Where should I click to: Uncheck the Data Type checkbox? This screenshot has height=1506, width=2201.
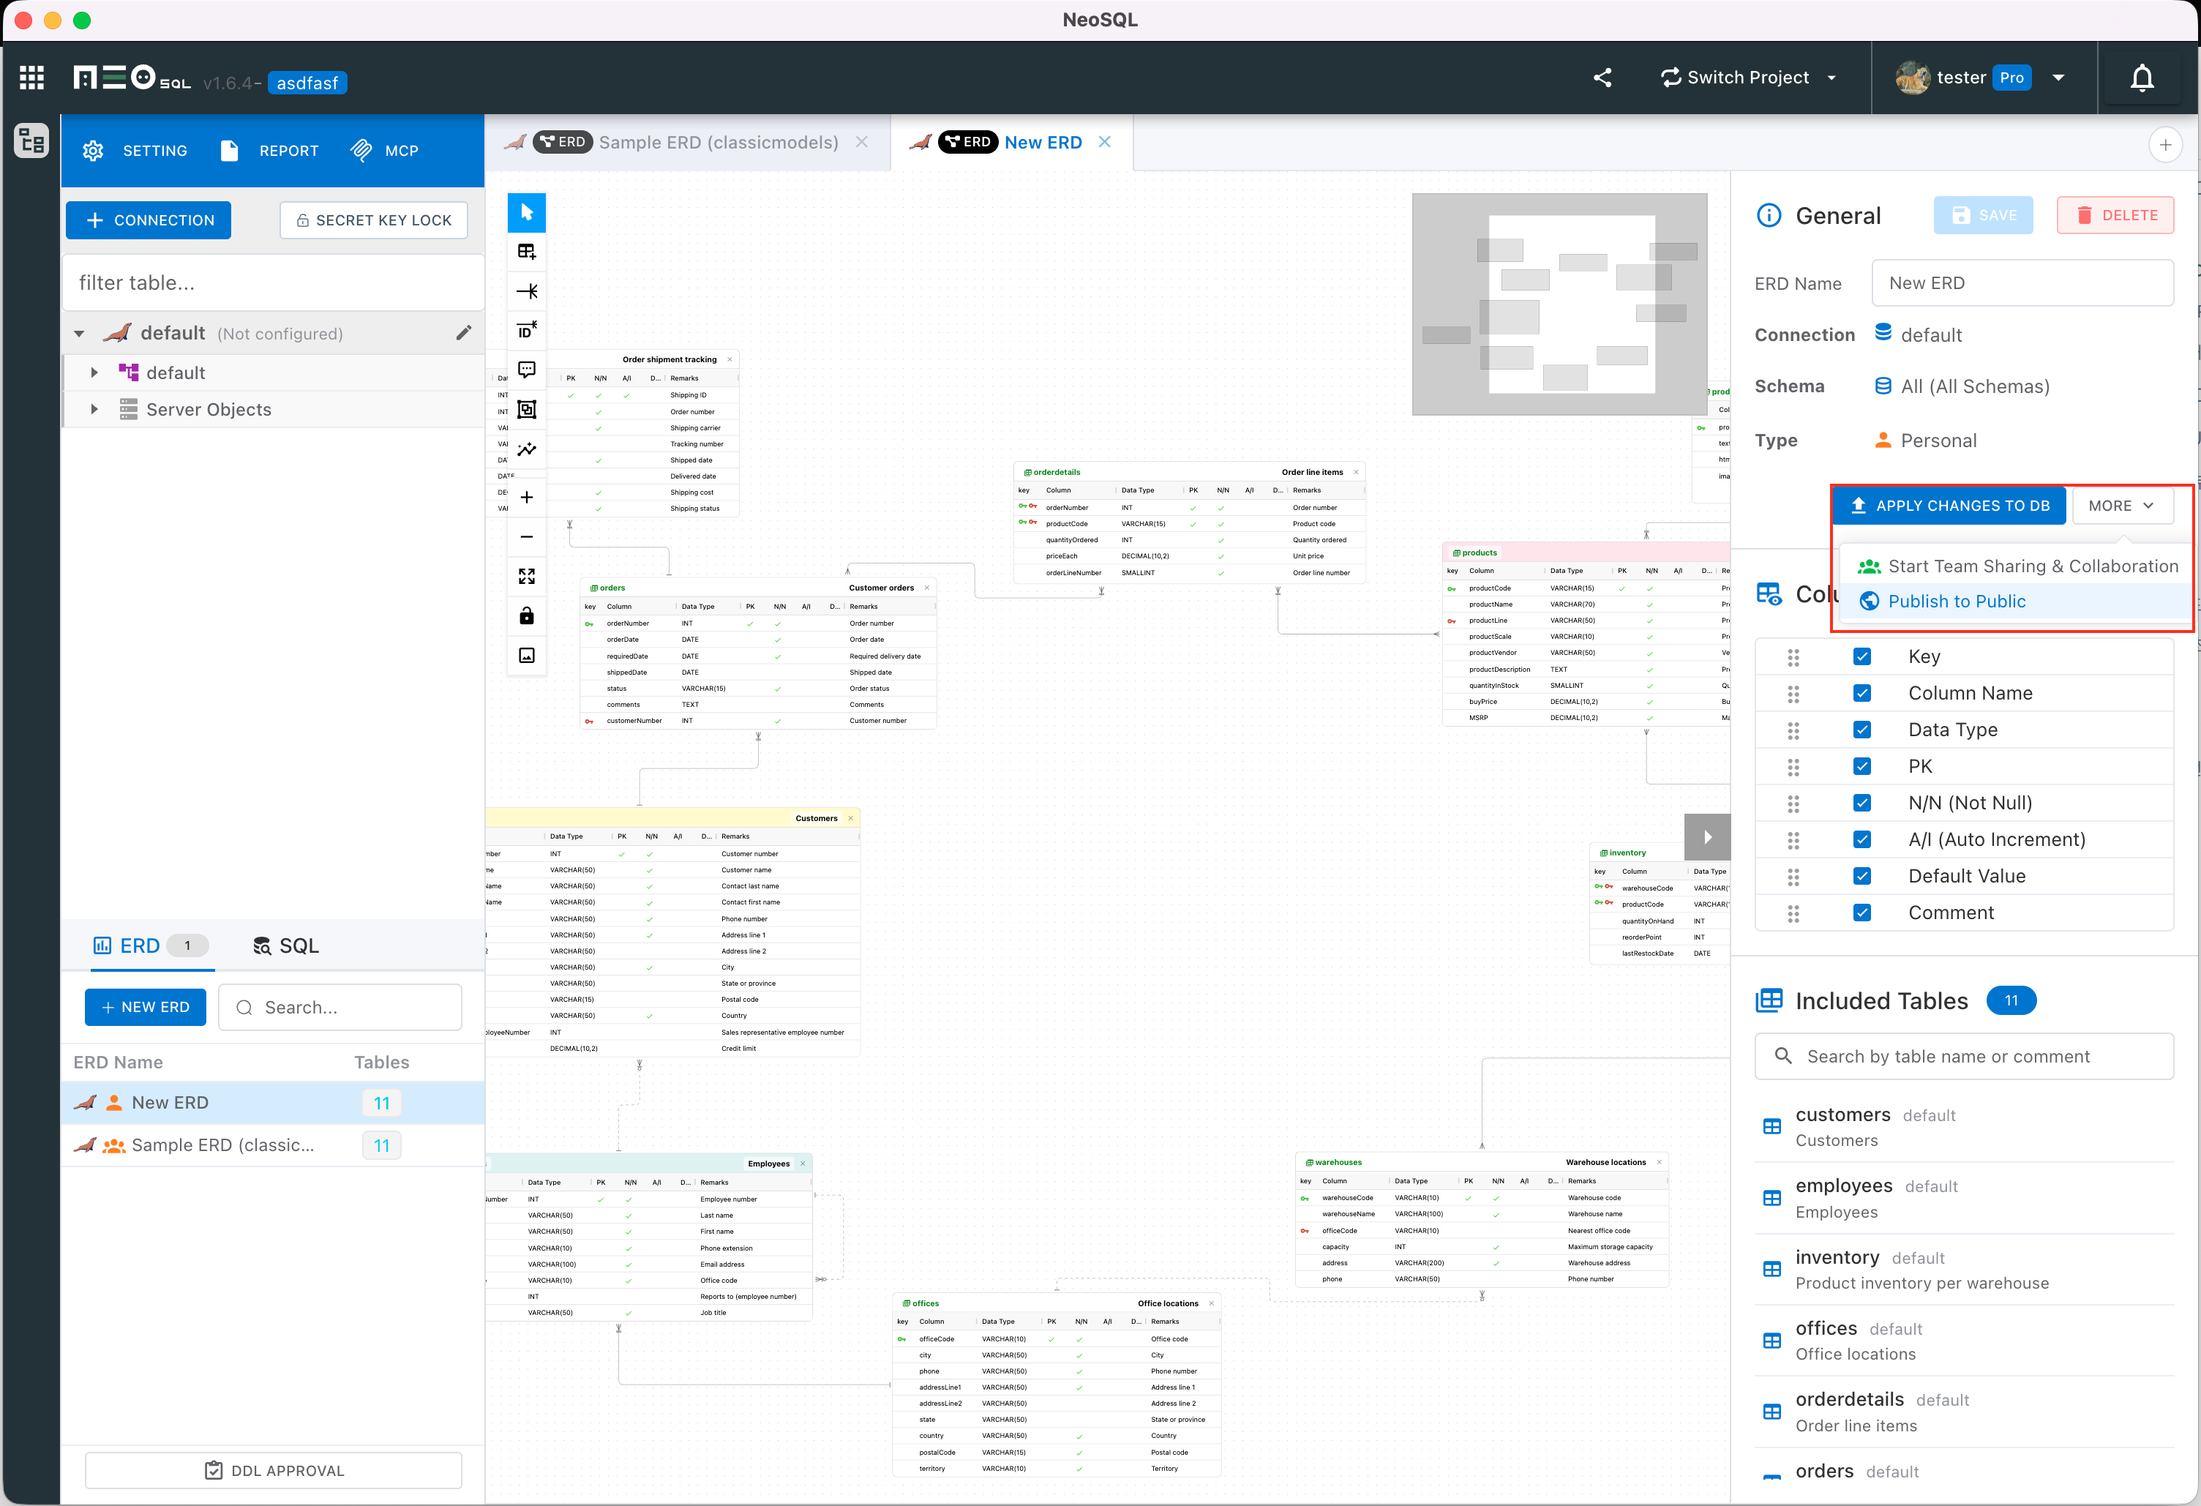pyautogui.click(x=1862, y=730)
